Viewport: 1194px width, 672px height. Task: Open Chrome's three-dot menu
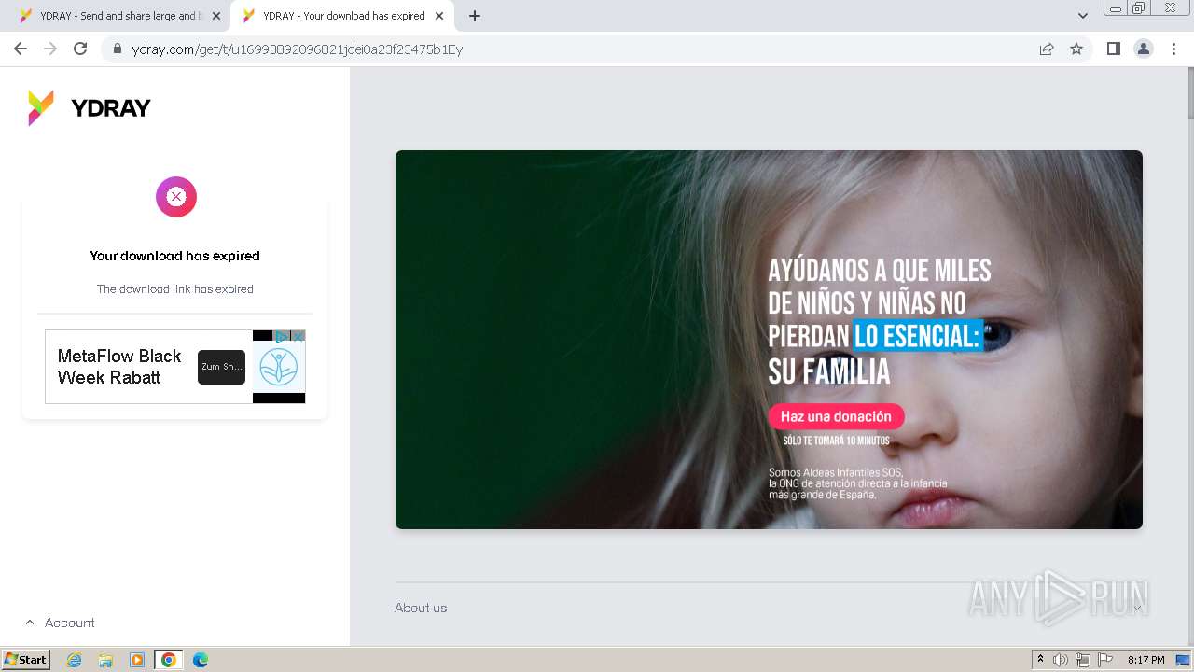[x=1173, y=49]
